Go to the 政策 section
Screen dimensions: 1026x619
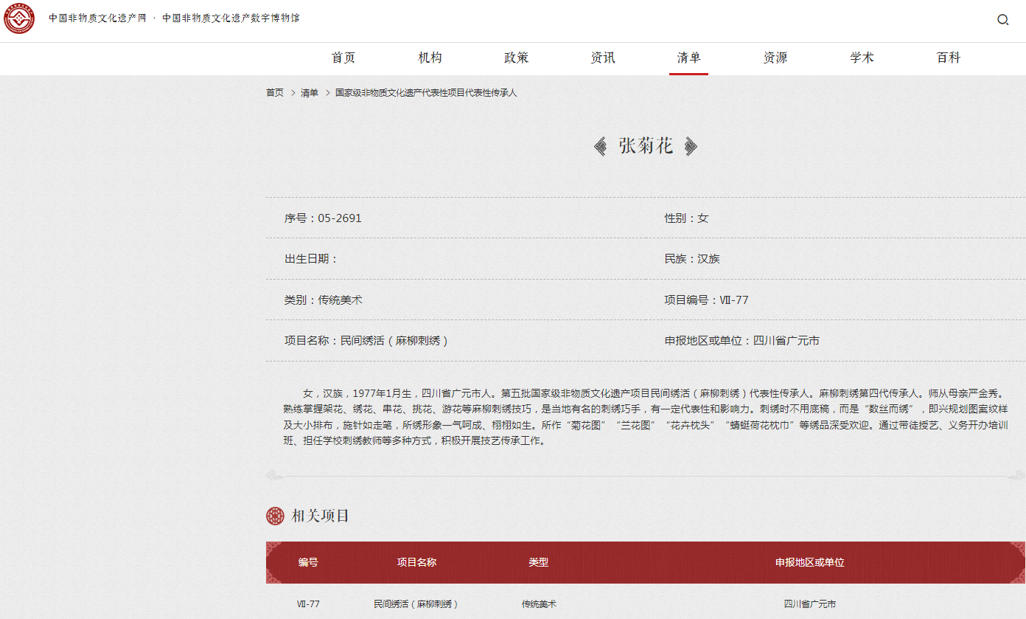coord(516,58)
